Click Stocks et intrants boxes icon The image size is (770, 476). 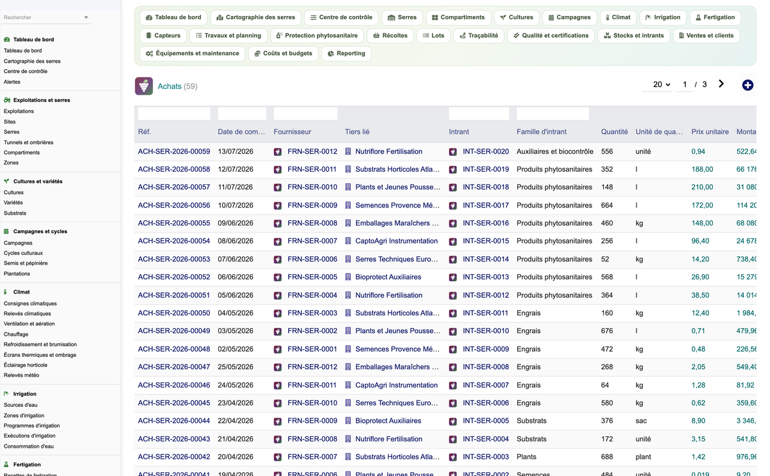608,35
